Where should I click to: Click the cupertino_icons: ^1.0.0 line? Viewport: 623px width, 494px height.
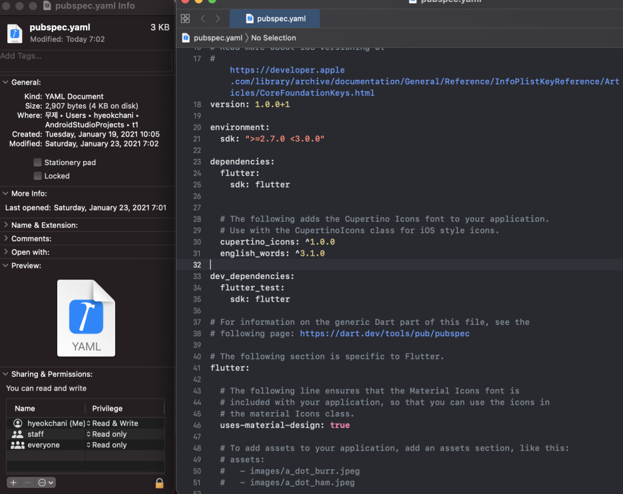pos(278,242)
